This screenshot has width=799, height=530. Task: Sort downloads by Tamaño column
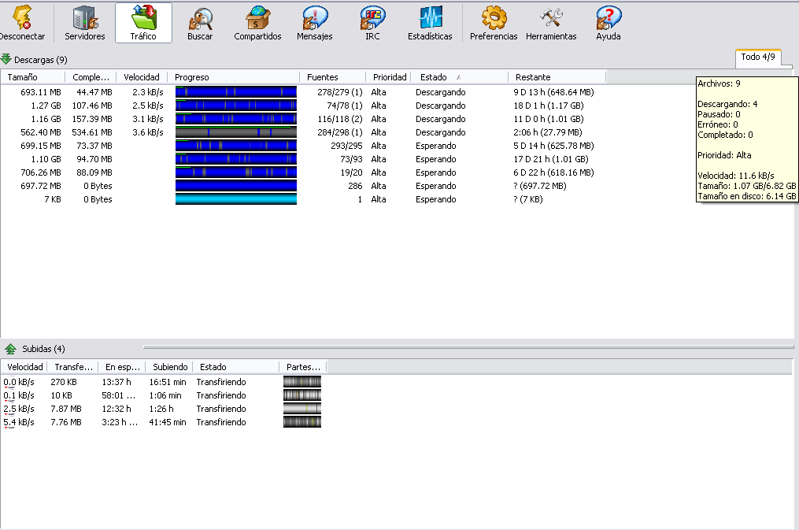tap(32, 77)
